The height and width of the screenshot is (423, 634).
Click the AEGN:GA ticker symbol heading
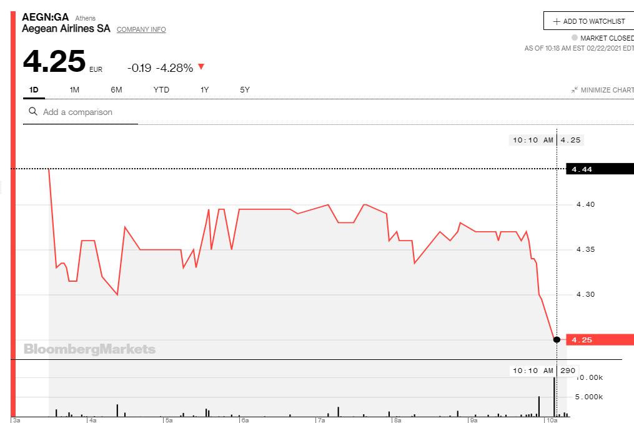tap(45, 17)
